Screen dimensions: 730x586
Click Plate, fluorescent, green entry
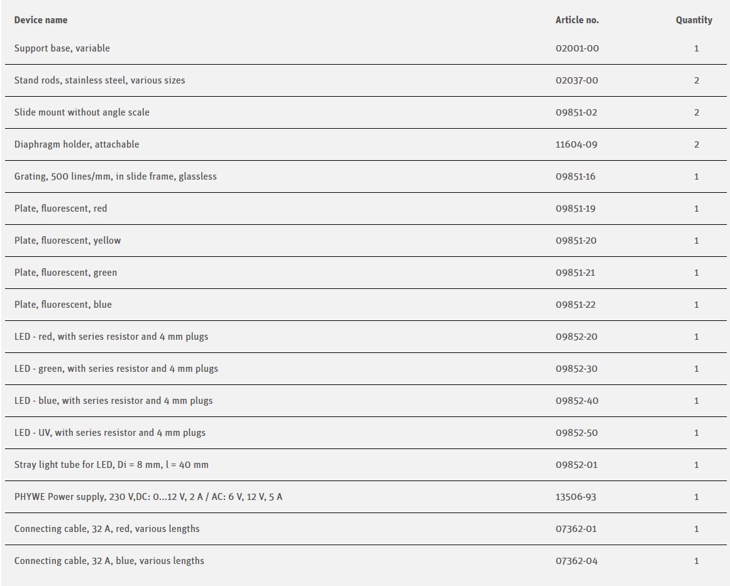pyautogui.click(x=65, y=273)
